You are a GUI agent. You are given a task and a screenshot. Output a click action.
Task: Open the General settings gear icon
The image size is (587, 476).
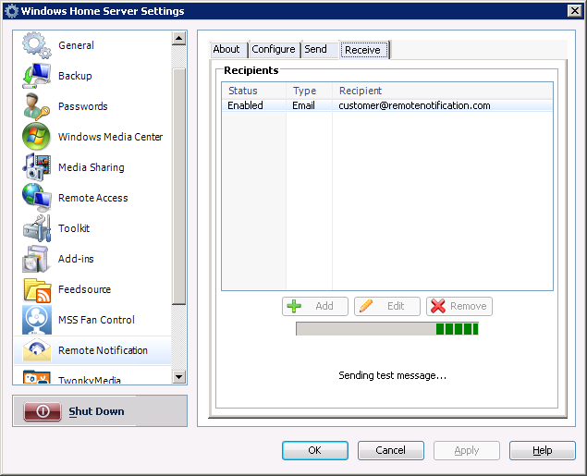coord(36,45)
